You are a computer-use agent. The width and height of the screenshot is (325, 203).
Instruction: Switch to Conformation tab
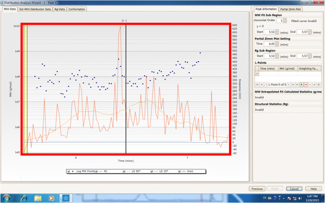(x=77, y=9)
